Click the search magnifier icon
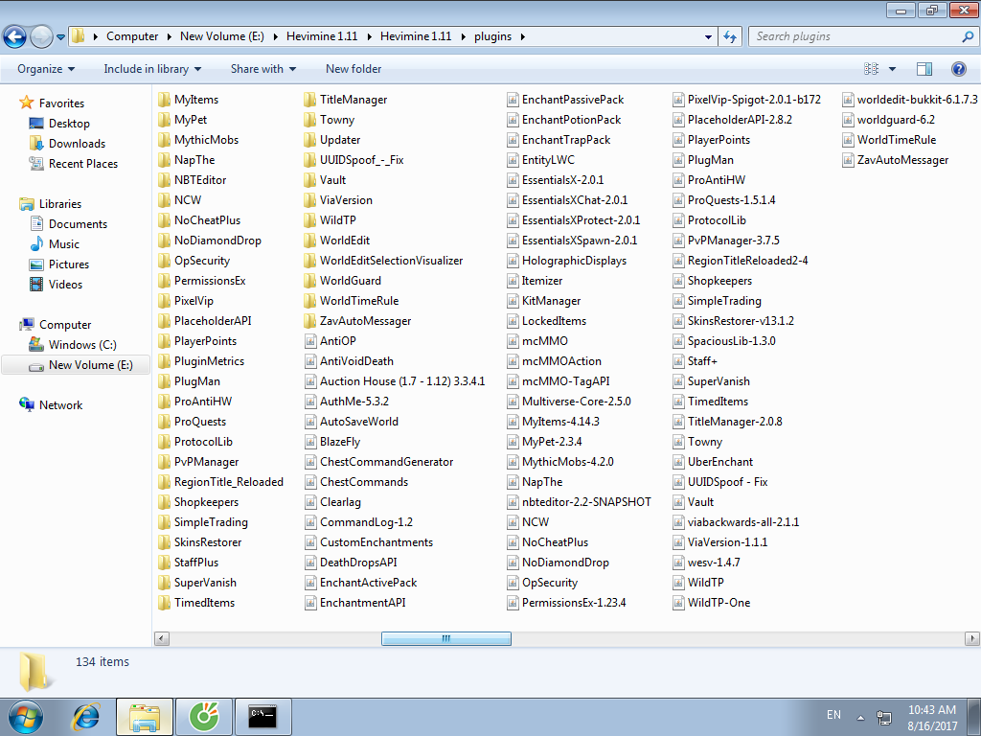This screenshot has width=981, height=736. (968, 37)
